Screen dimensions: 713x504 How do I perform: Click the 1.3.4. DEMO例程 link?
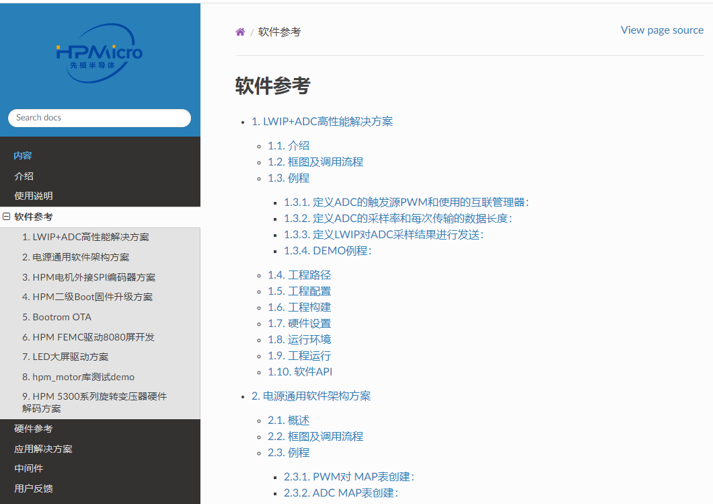327,251
